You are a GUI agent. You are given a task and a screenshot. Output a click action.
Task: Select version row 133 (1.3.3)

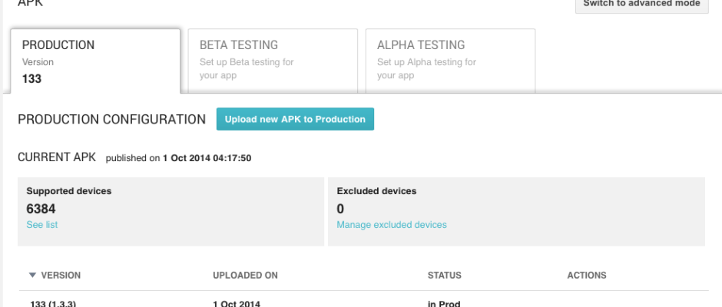tap(53, 303)
